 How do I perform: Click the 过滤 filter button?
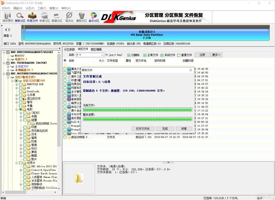pyautogui.click(x=202, y=55)
